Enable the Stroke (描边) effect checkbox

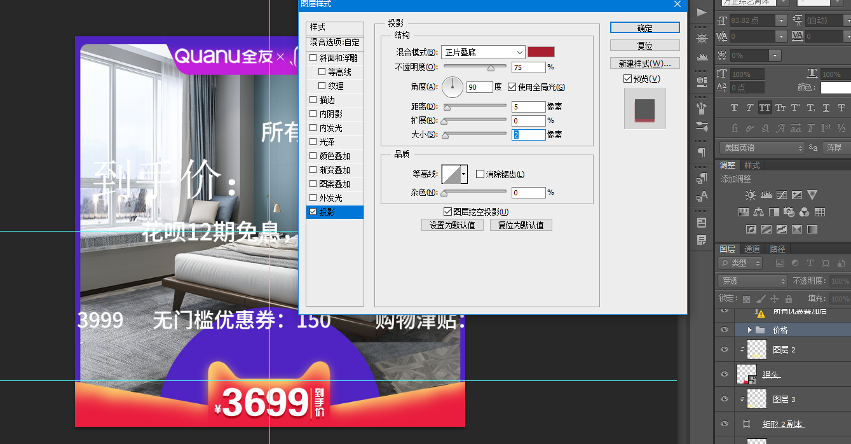pyautogui.click(x=313, y=100)
